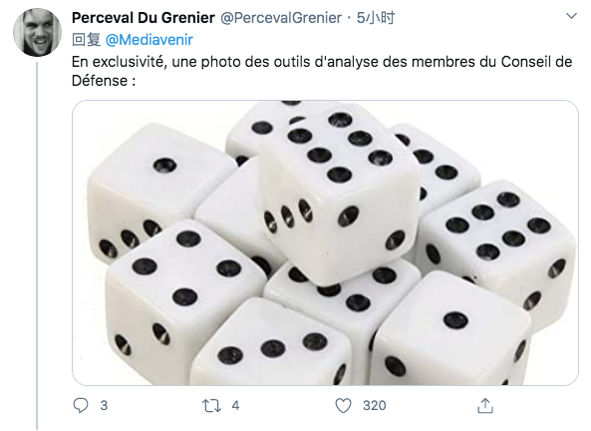The width and height of the screenshot is (591, 431).
Task: Open the share upload icon
Action: [x=485, y=406]
